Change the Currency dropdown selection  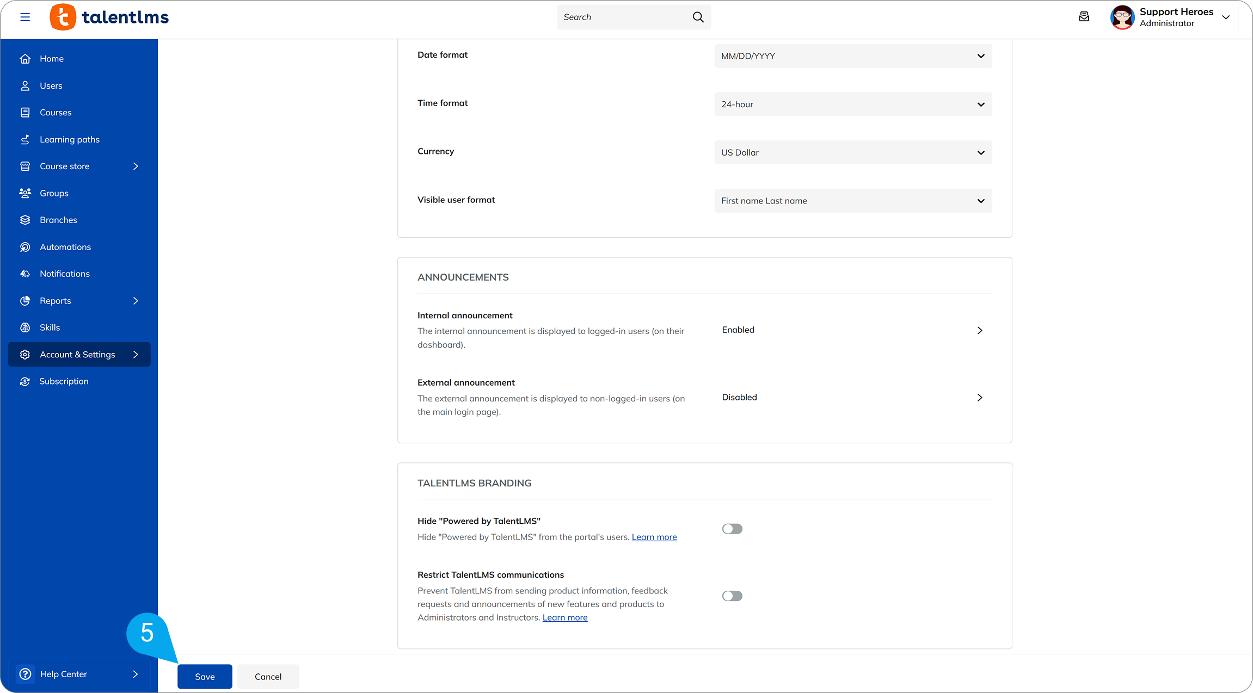click(x=852, y=152)
